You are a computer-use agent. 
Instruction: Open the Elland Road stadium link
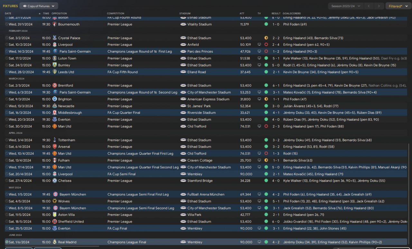coord(197,72)
